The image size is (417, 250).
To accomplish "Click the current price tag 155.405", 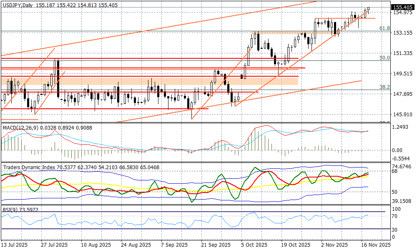I will click(403, 7).
